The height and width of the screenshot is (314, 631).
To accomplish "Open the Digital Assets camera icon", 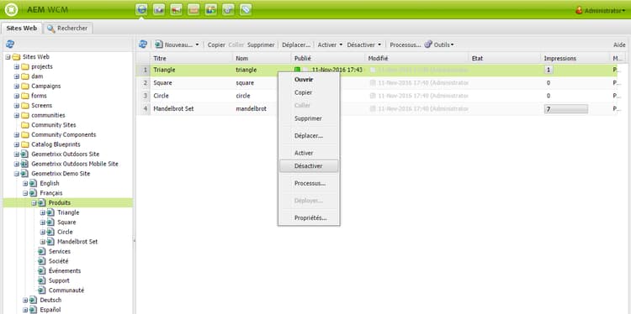I will coord(158,9).
